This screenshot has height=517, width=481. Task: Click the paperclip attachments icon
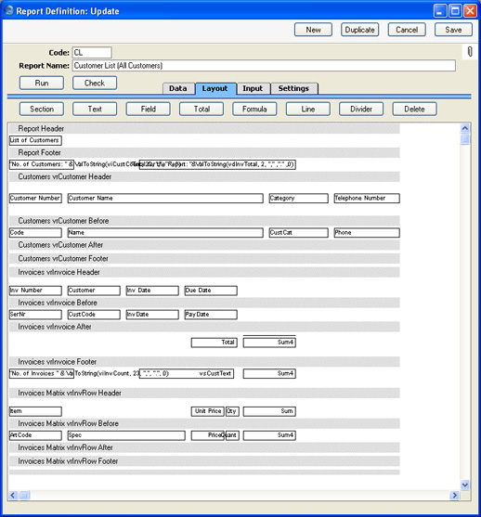[x=470, y=52]
